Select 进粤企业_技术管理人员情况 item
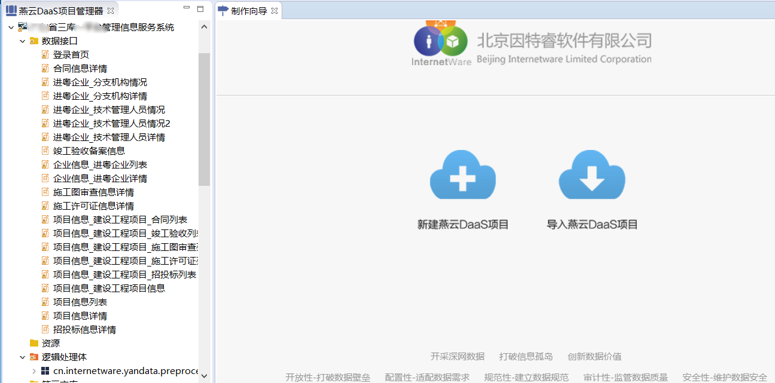 [109, 109]
